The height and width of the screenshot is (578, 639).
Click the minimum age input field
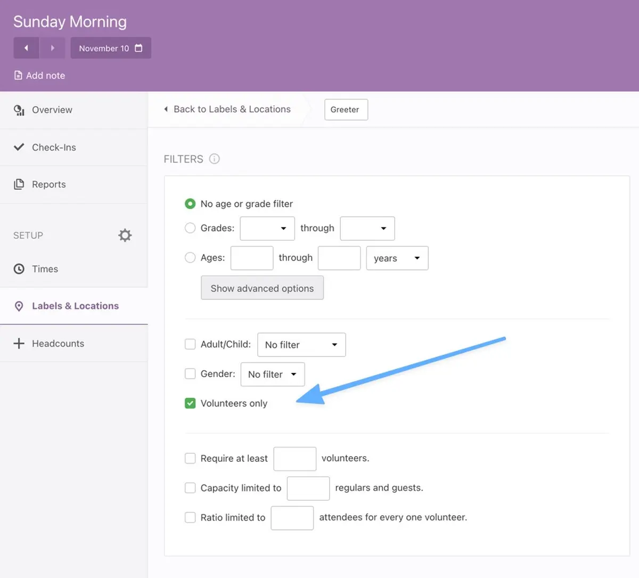[x=252, y=258]
